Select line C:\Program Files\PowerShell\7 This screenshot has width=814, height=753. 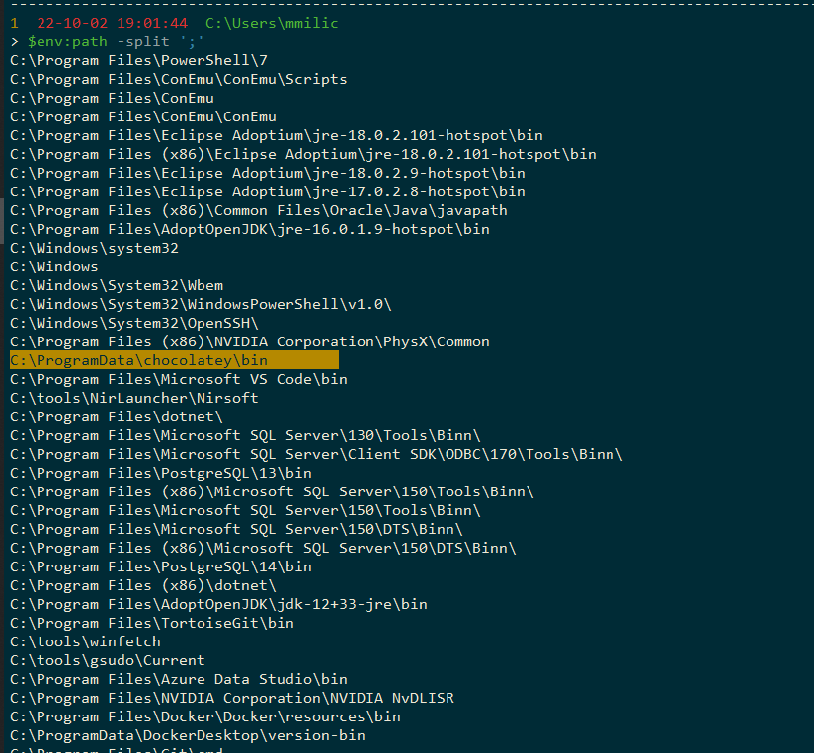138,60
